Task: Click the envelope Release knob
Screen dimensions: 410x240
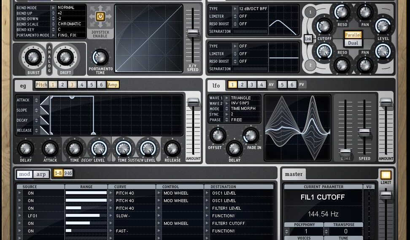Action: tap(173, 149)
